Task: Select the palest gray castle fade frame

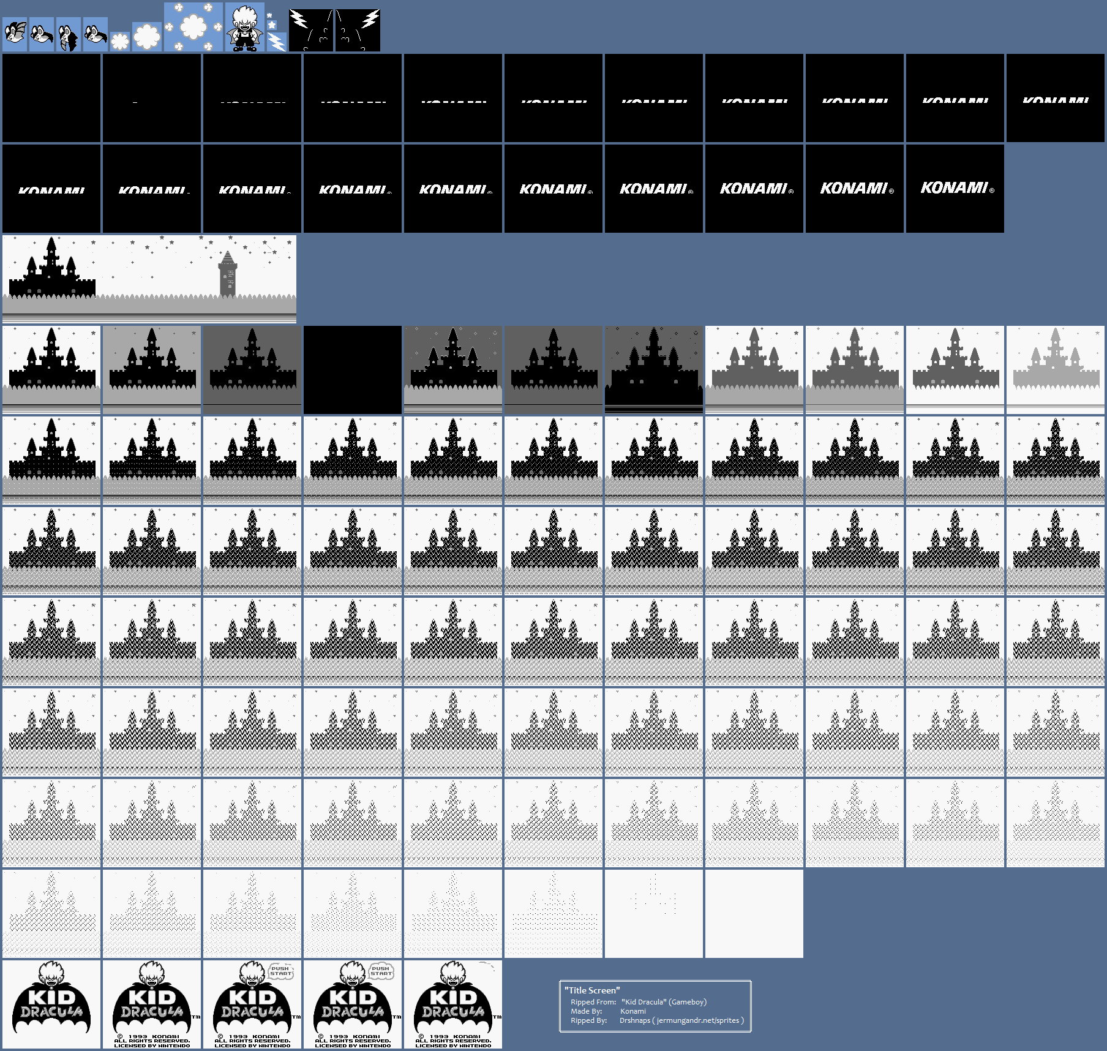Action: tap(1056, 370)
